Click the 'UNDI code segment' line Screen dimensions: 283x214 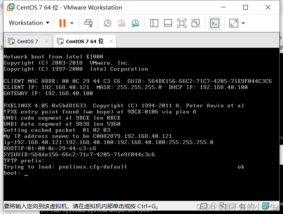[x=62, y=118]
